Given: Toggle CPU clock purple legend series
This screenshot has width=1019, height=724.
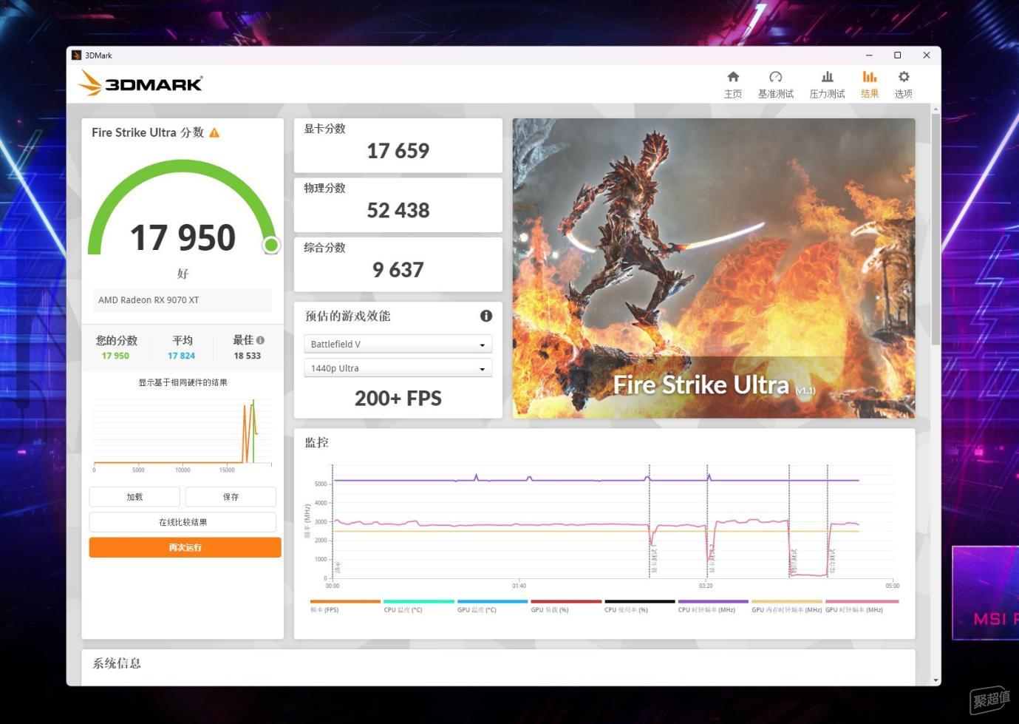Looking at the screenshot, I should coord(713,606).
